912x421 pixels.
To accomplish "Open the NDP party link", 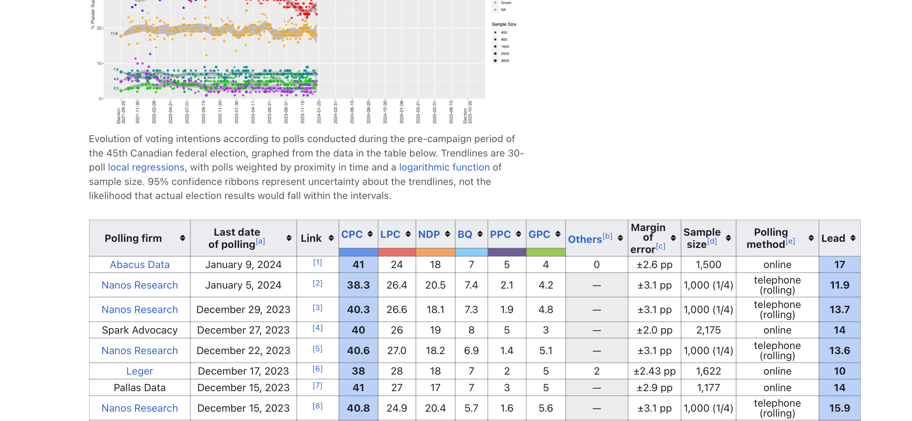I will (429, 234).
